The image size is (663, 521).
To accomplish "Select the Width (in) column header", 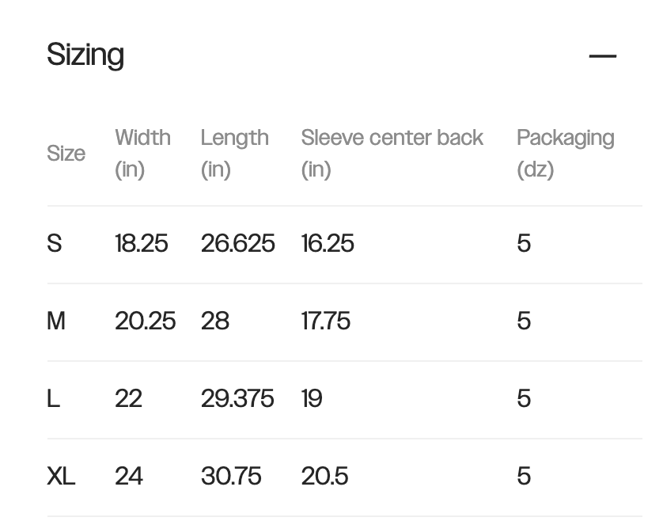I will click(x=142, y=153).
